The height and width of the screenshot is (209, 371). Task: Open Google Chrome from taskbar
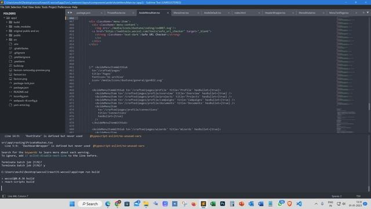pyautogui.click(x=117, y=204)
